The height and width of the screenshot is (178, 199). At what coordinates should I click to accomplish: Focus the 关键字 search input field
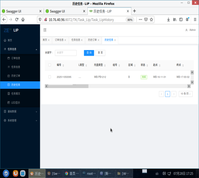pos(66,53)
